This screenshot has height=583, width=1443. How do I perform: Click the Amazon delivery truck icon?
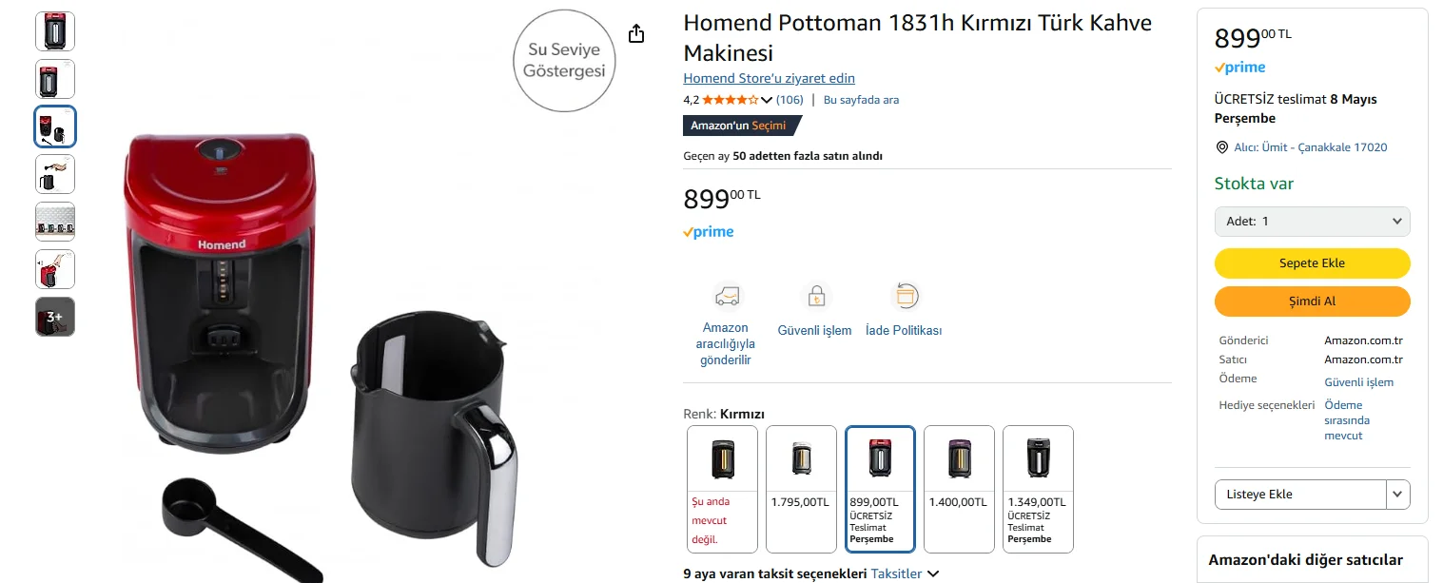[x=728, y=296]
